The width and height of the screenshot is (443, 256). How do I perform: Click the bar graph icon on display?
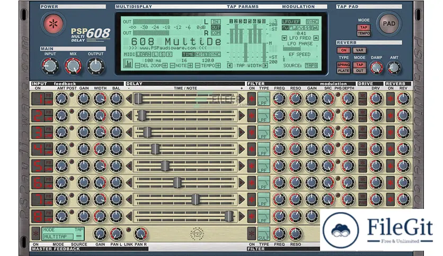tap(128, 64)
